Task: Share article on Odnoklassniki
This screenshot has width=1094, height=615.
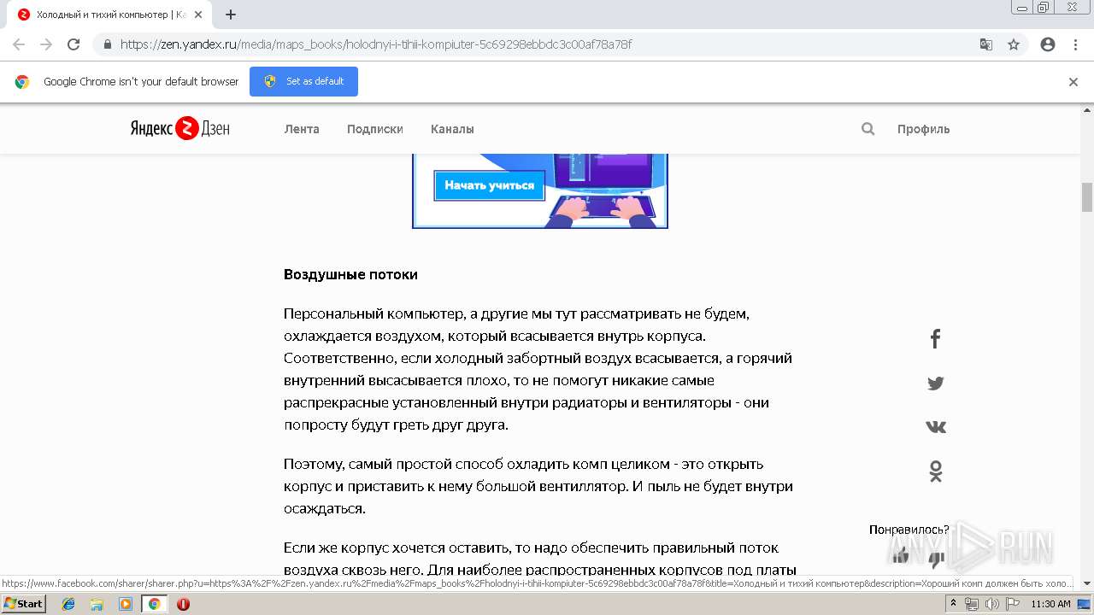Action: [x=935, y=471]
